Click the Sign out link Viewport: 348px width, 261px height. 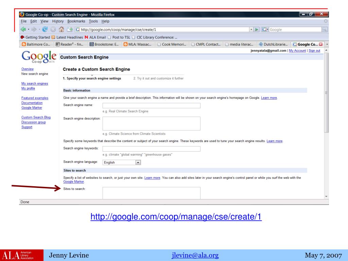click(x=314, y=51)
